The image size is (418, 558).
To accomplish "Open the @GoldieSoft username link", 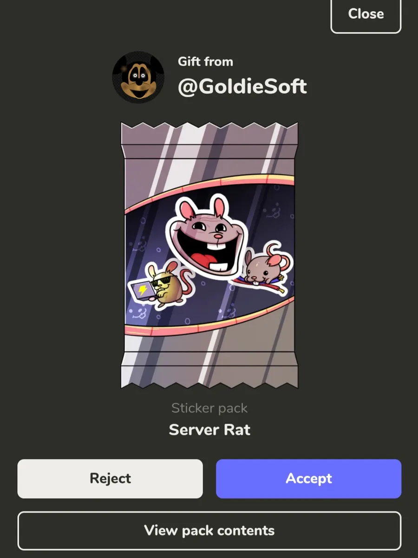I will [x=242, y=86].
